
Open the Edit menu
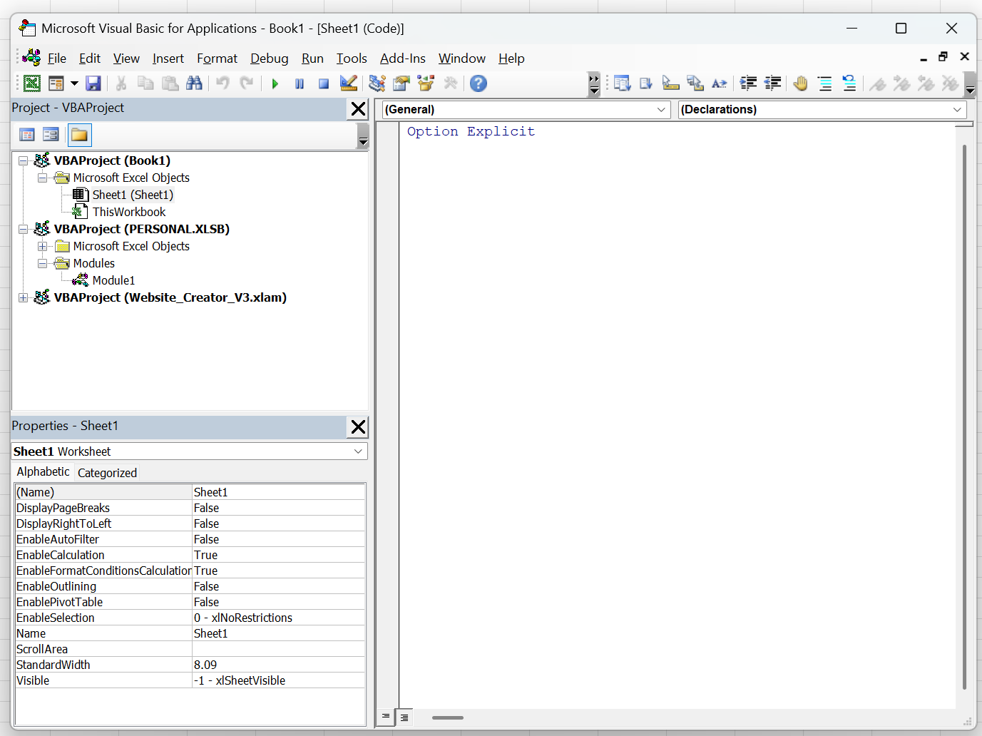point(90,58)
